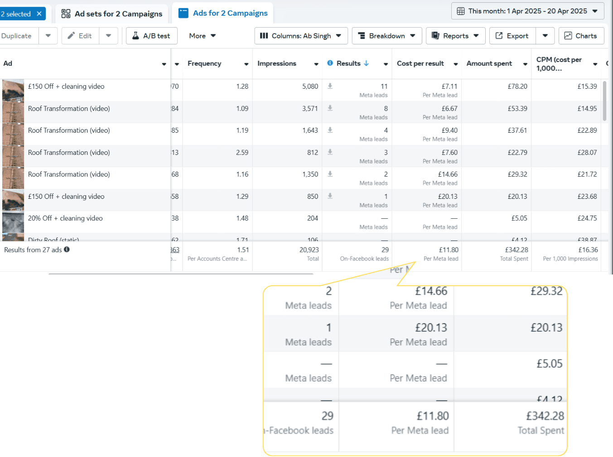Click the average cost per result £11.80 in table footer
This screenshot has height=457, width=613.
[449, 250]
